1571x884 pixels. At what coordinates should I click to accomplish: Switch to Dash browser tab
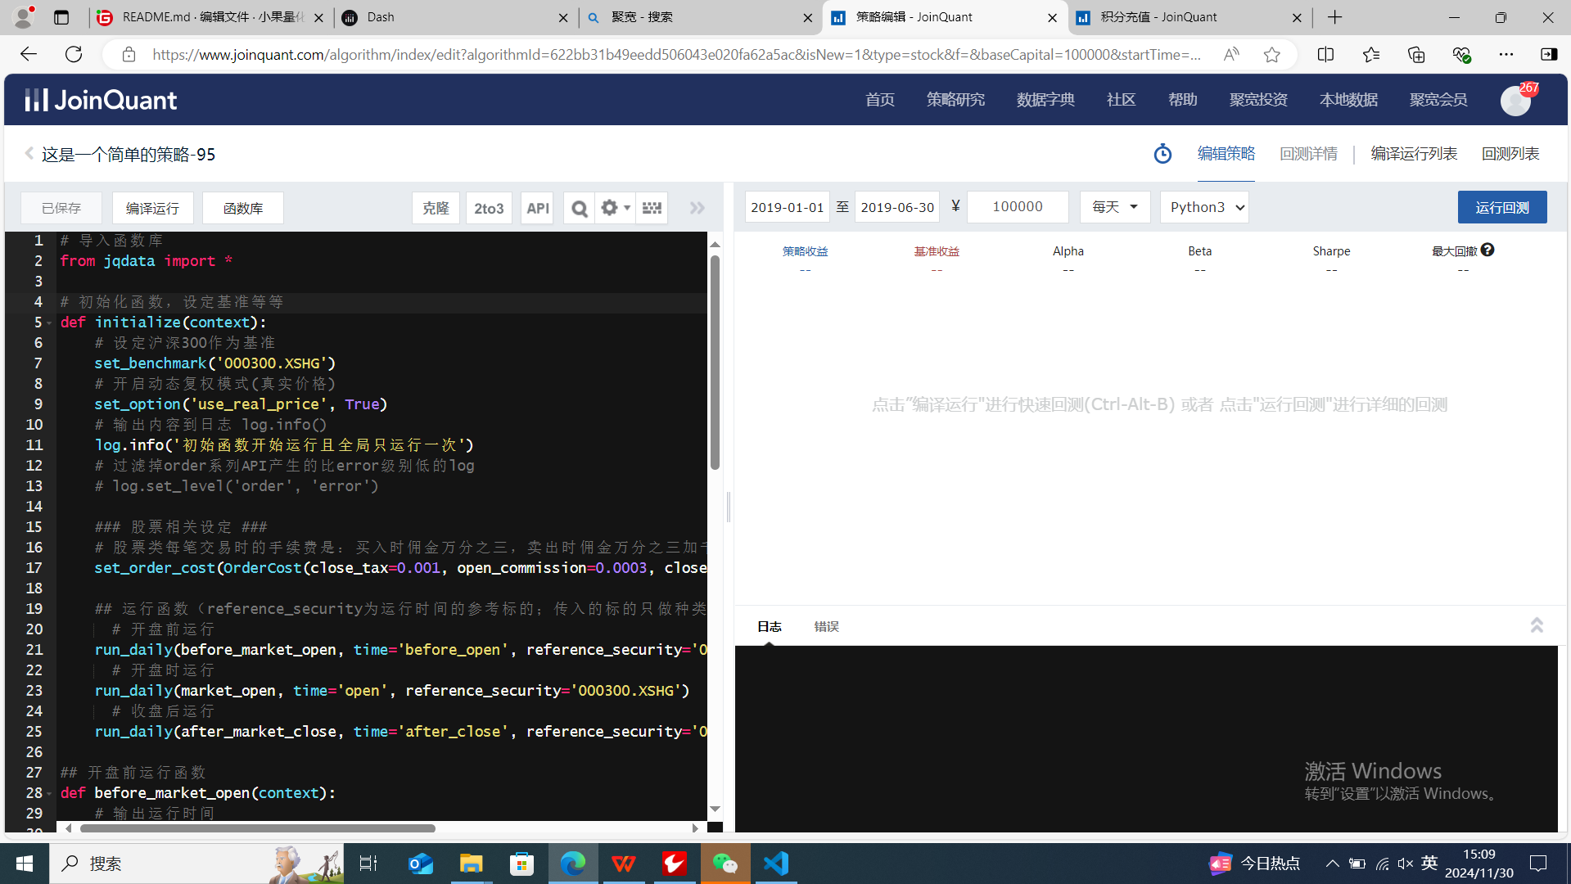(x=455, y=17)
